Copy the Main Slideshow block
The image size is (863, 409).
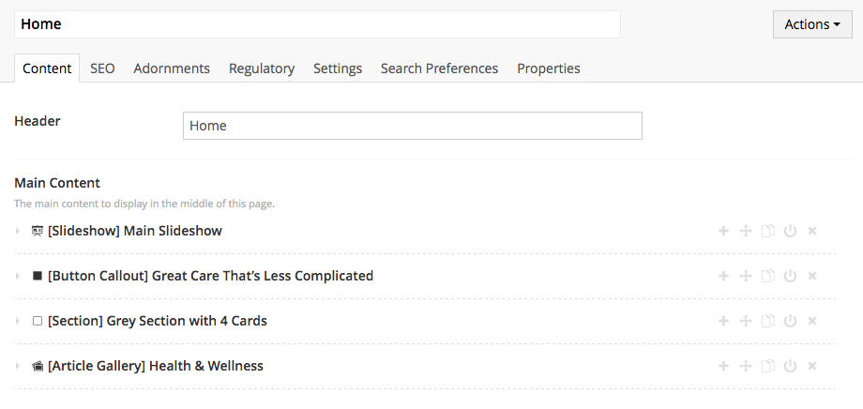(x=768, y=231)
